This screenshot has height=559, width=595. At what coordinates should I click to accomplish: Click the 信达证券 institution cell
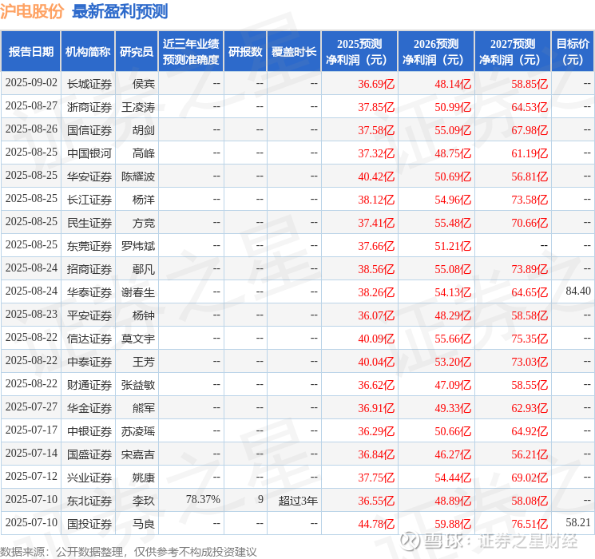point(89,339)
